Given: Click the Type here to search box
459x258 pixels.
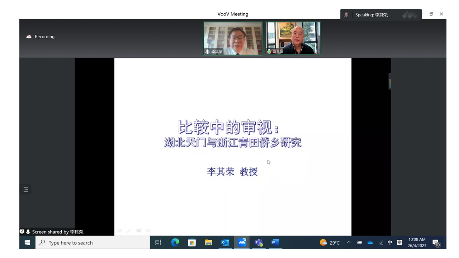Looking at the screenshot, I should coord(93,243).
